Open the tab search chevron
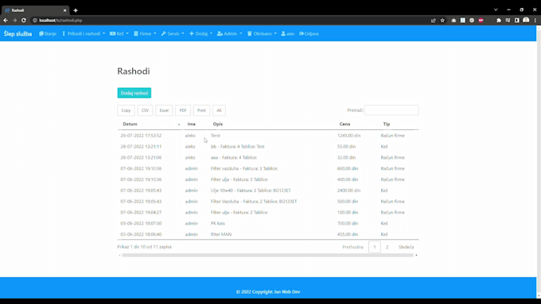The width and height of the screenshot is (541, 304). pos(496,10)
